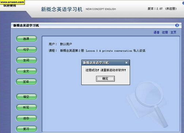Open the 迷你 mini mode

point(26,118)
